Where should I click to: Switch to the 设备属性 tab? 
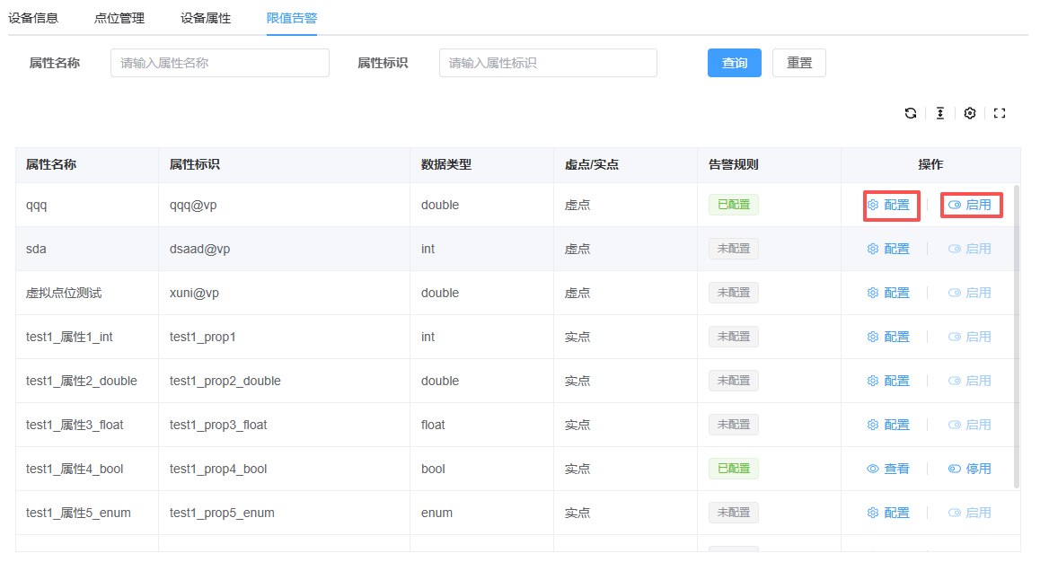(x=206, y=18)
